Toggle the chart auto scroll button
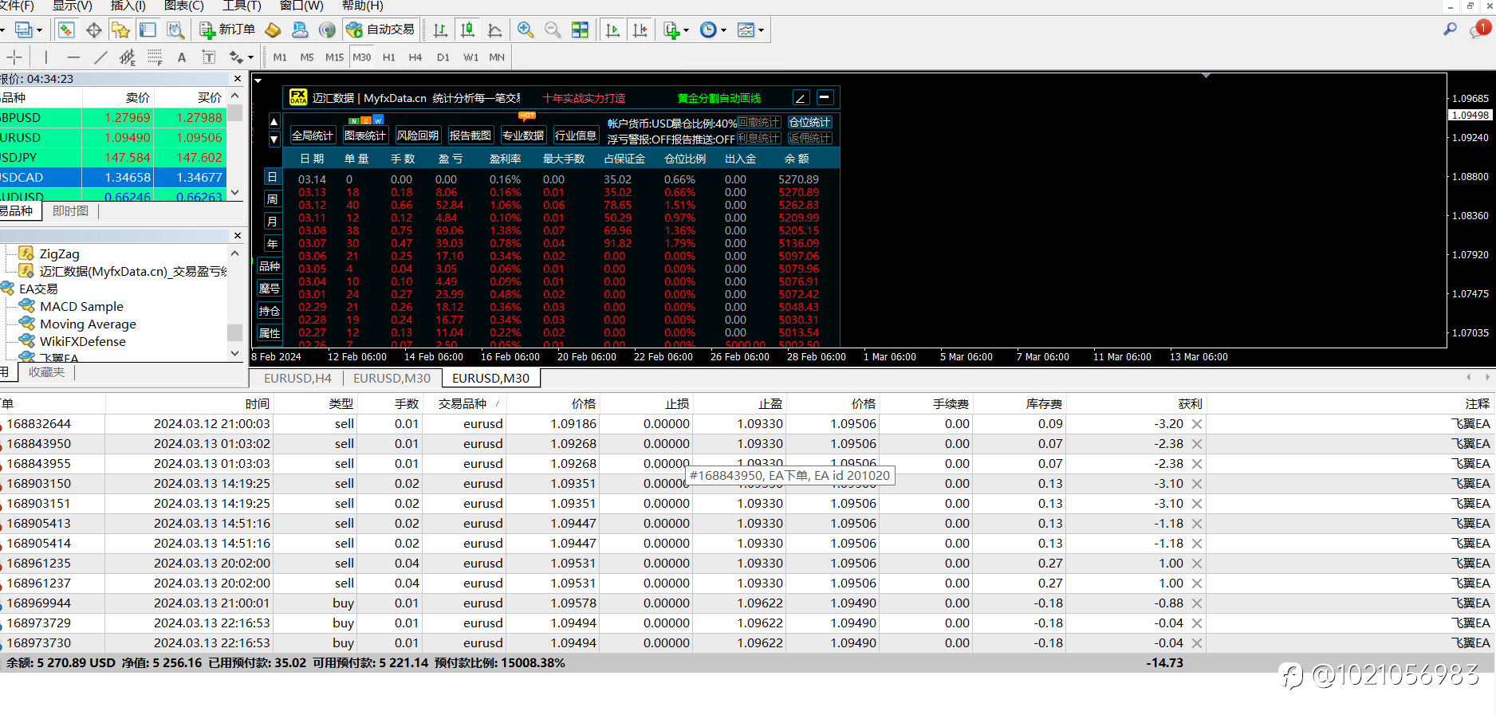The height and width of the screenshot is (715, 1496). point(612,30)
